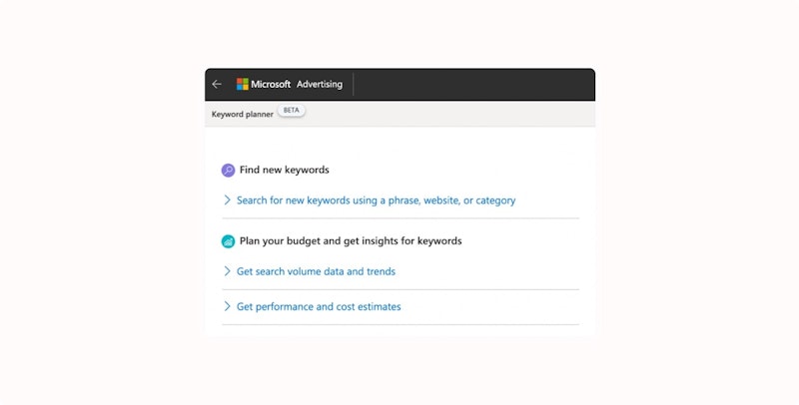Image resolution: width=799 pixels, height=405 pixels.
Task: Select the Plan your budget and get insights heading
Action: [x=350, y=241]
